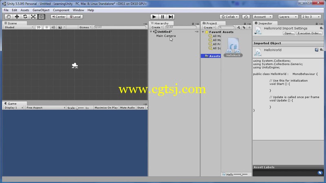Open the Component menu

tap(61, 10)
